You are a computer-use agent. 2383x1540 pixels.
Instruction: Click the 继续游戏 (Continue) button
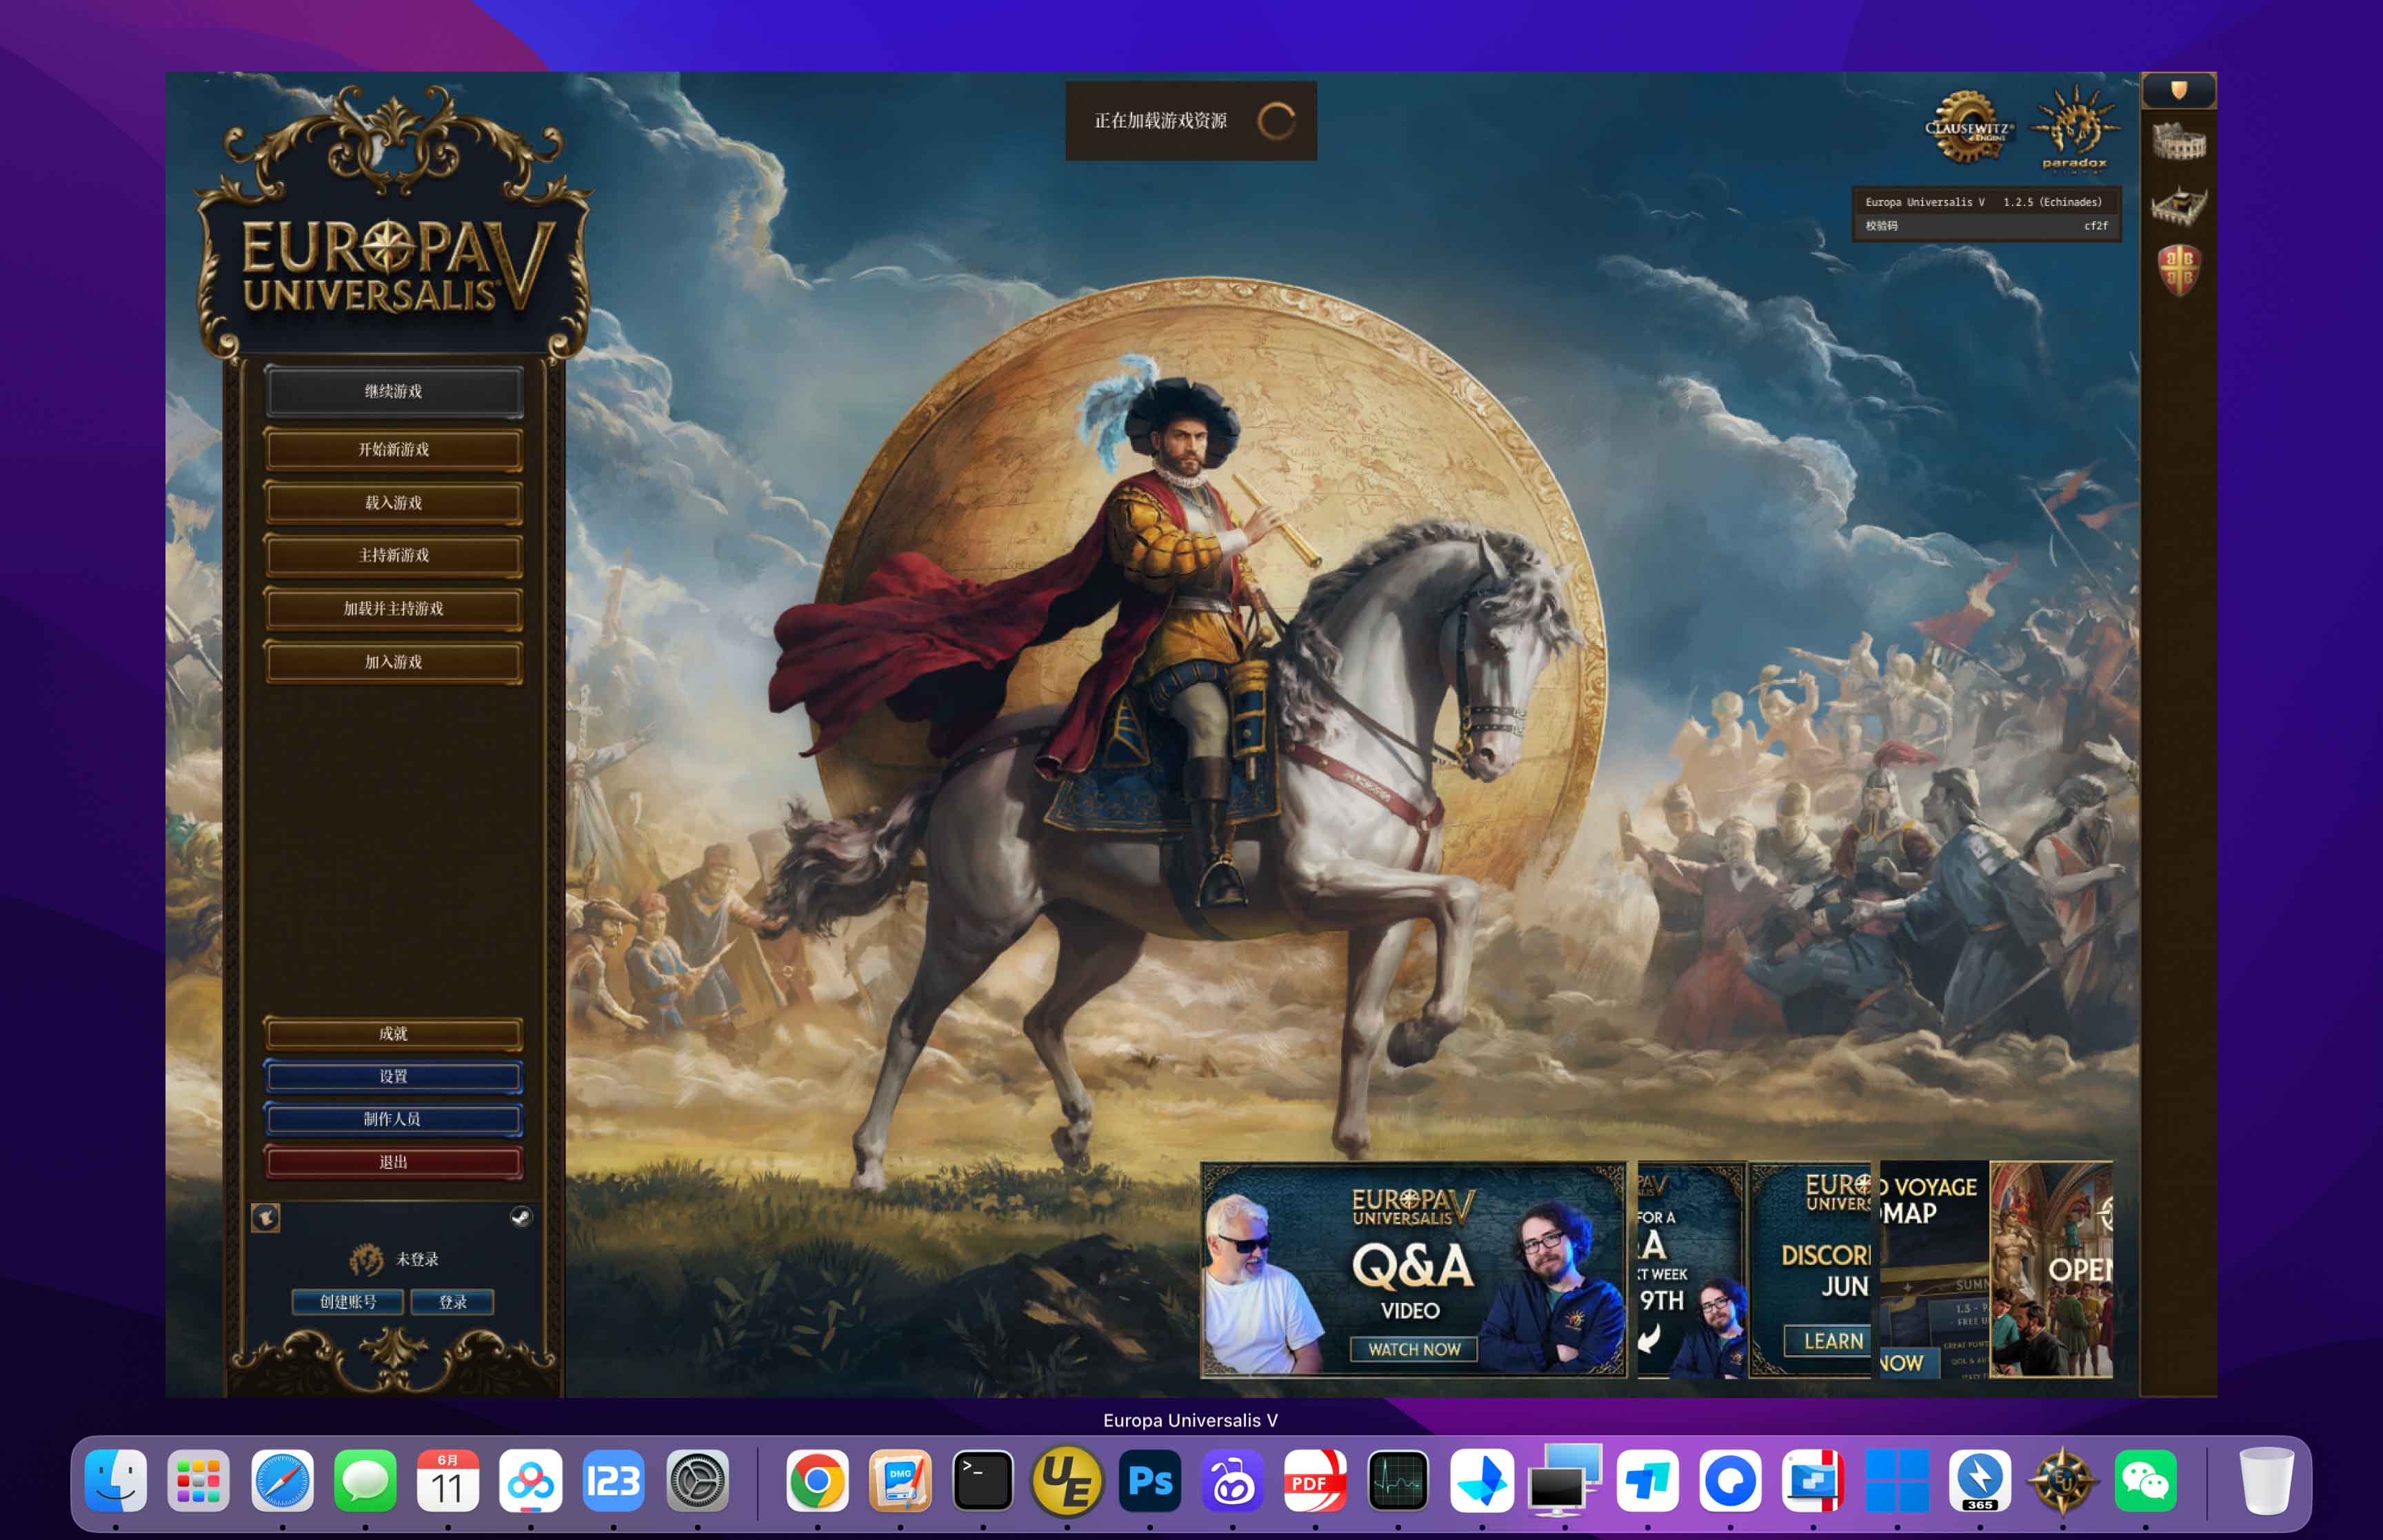click(394, 391)
